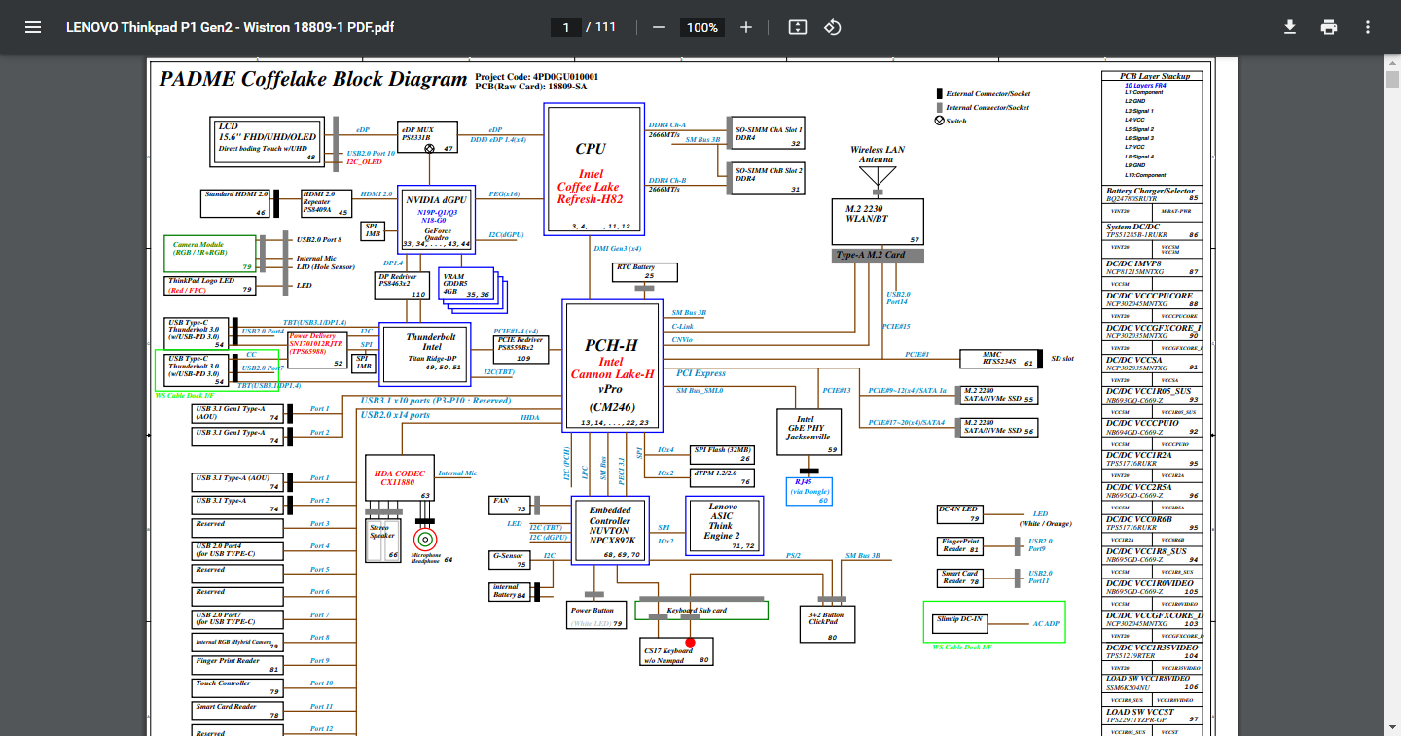Click the Camera Module box
The image size is (1401, 736).
point(210,253)
